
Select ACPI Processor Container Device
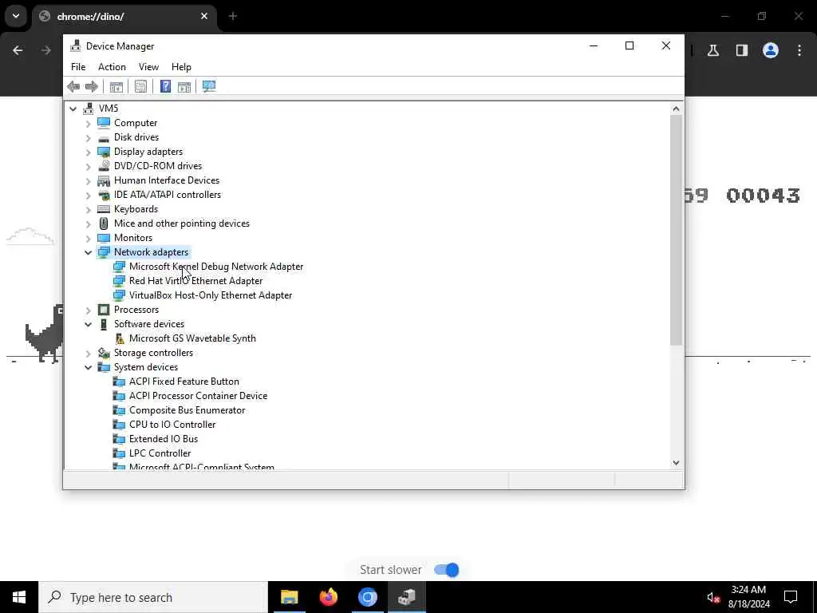198,396
